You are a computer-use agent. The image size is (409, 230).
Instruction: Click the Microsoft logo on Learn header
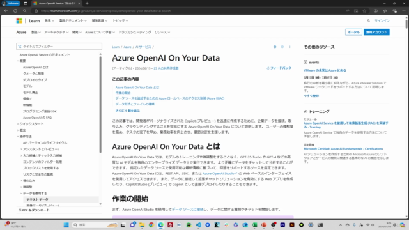point(19,20)
